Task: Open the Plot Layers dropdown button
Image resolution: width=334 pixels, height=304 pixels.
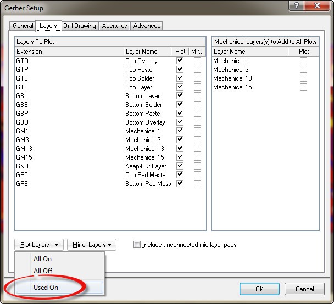Action: click(x=39, y=245)
